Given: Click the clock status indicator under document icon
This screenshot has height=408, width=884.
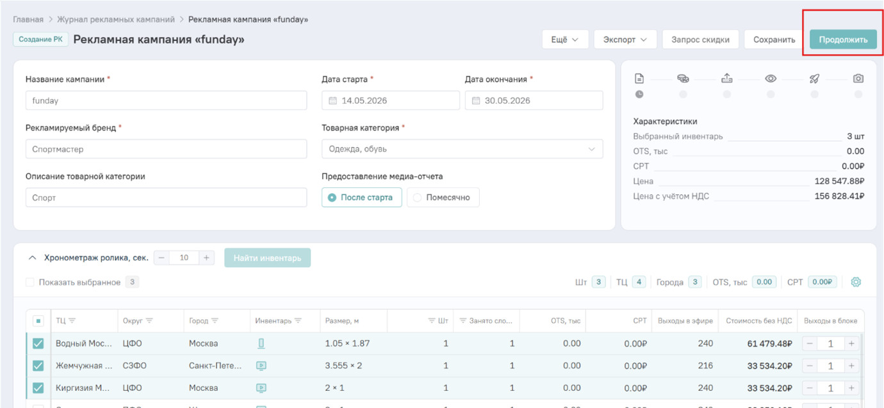Looking at the screenshot, I should (639, 94).
